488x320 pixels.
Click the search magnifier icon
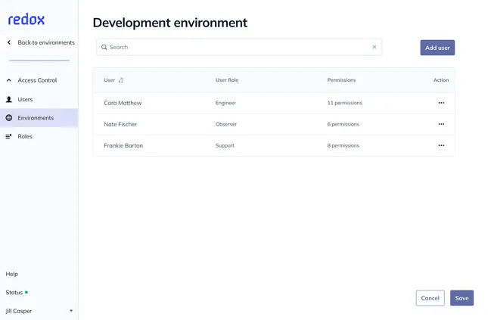coord(104,47)
